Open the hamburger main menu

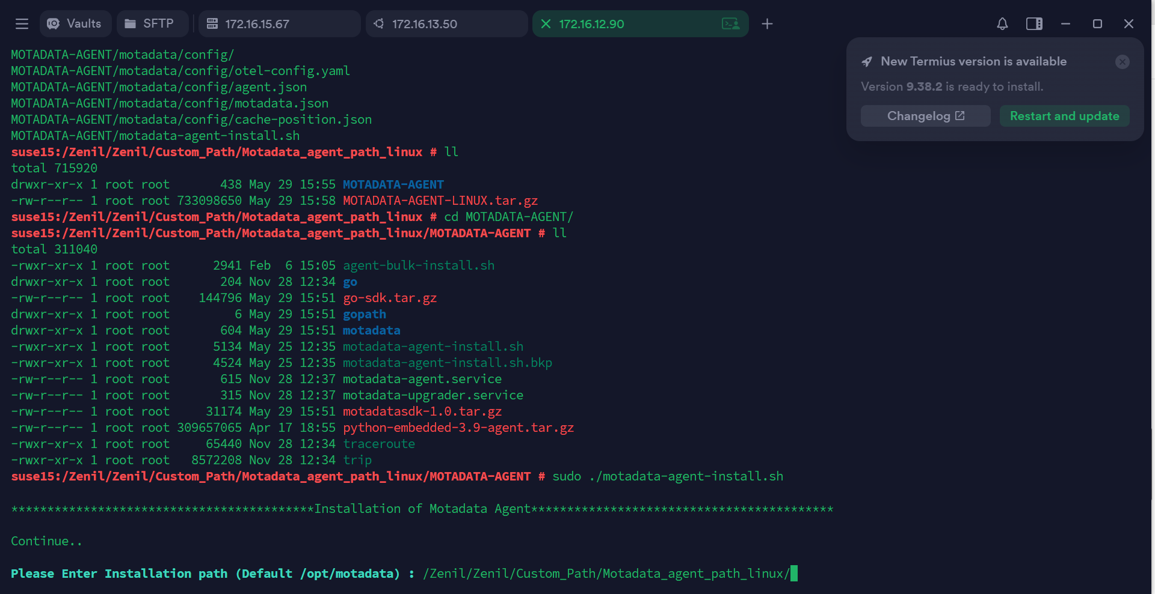point(22,24)
